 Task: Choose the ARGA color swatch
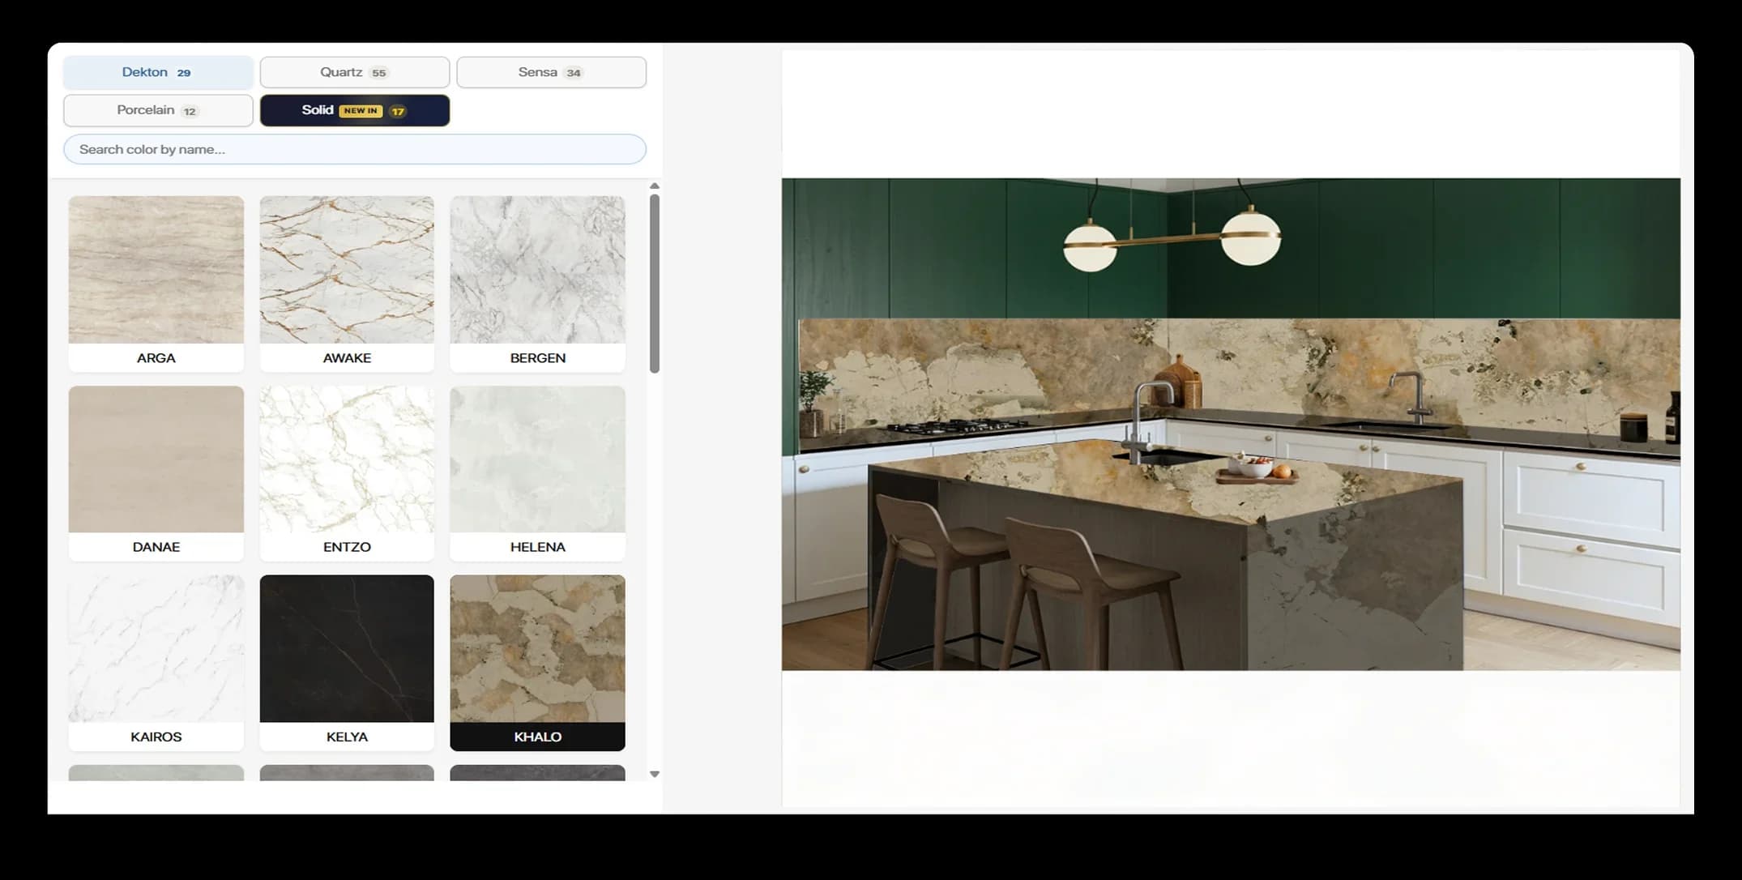[x=156, y=284]
